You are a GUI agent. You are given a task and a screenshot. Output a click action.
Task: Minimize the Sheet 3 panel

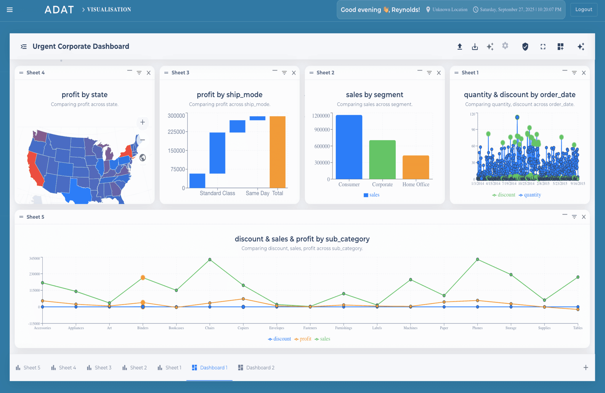coord(275,71)
